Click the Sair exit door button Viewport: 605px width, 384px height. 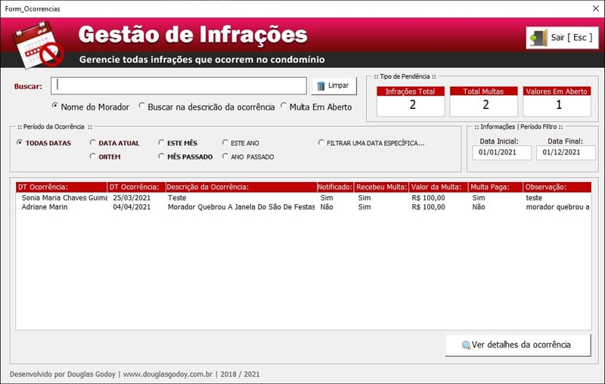tap(562, 37)
